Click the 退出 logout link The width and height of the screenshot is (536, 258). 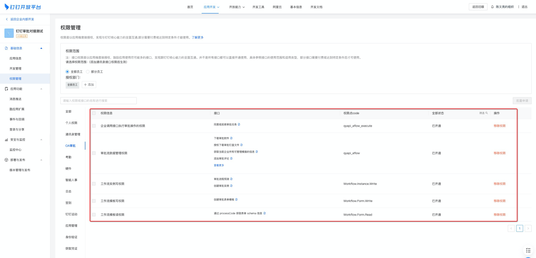click(525, 7)
